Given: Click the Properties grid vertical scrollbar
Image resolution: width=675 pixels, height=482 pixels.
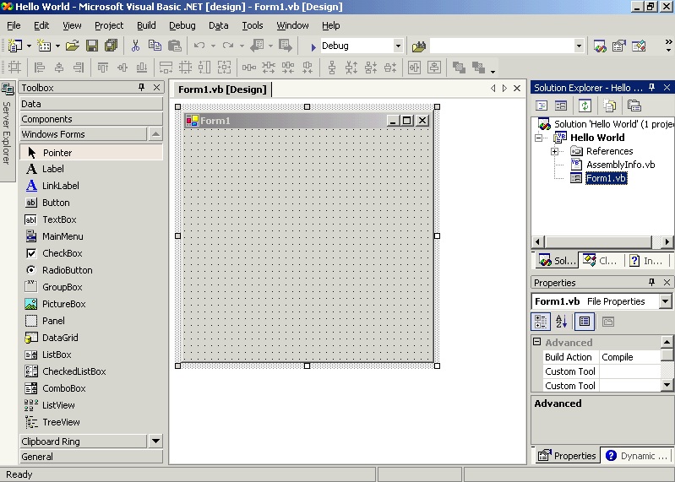Looking at the screenshot, I should tap(667, 363).
